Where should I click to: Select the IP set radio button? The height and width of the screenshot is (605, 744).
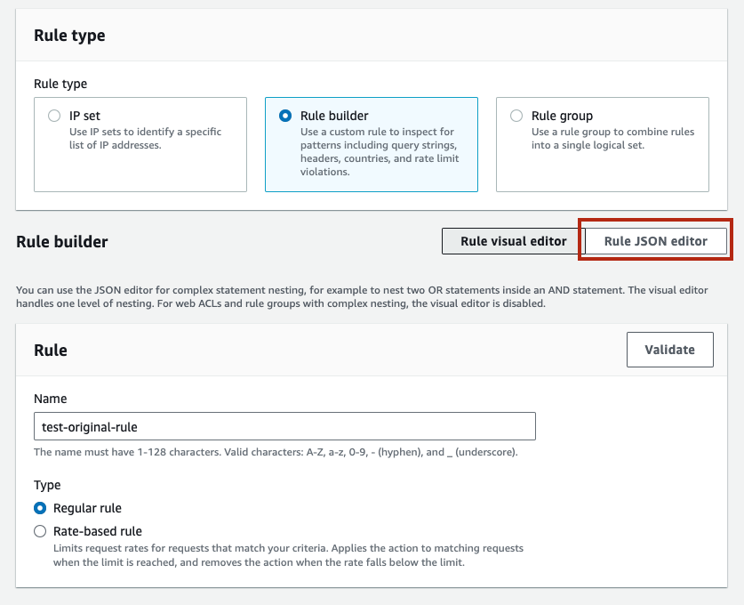tap(54, 116)
